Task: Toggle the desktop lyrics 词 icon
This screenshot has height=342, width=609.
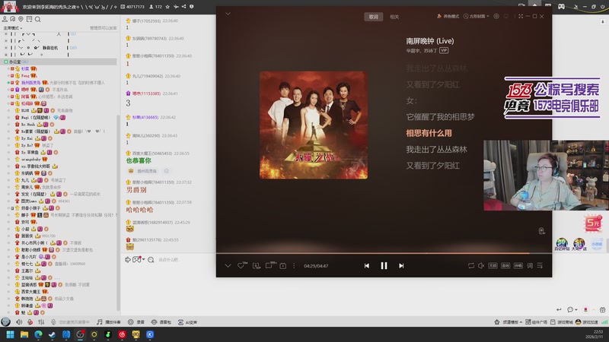Action: [530, 265]
